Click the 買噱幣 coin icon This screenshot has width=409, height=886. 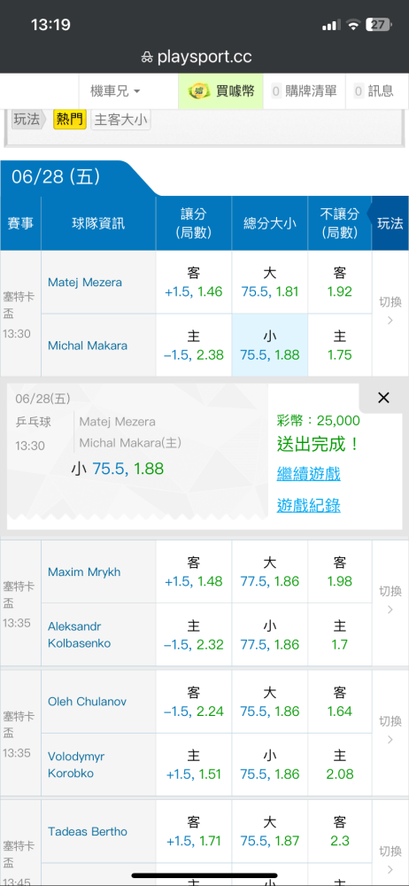(x=199, y=90)
